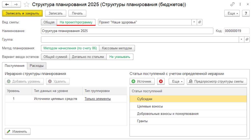Click the Печать button
252x140 pixels.
coord(77,13)
